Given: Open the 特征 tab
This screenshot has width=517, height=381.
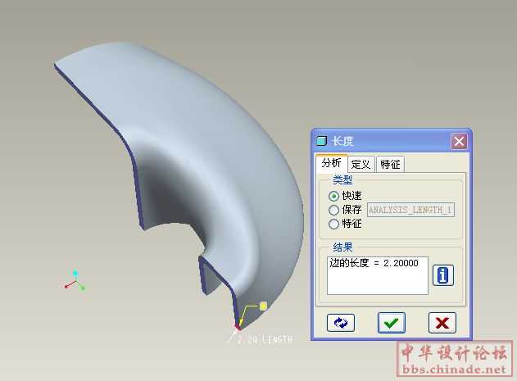Looking at the screenshot, I should (390, 164).
